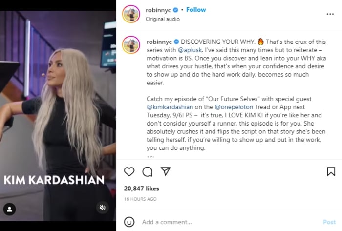Image resolution: width=342 pixels, height=231 pixels.
Task: Open the @aplusk mention link
Action: coord(190,50)
